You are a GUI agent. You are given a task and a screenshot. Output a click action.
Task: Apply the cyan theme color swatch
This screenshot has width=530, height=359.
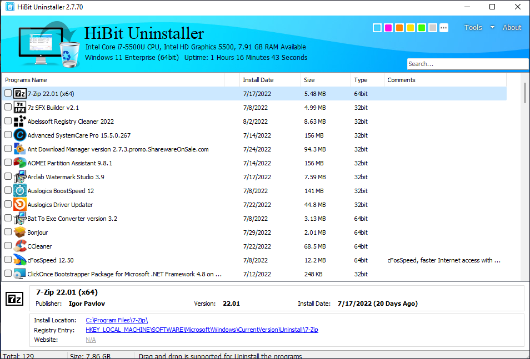point(377,28)
